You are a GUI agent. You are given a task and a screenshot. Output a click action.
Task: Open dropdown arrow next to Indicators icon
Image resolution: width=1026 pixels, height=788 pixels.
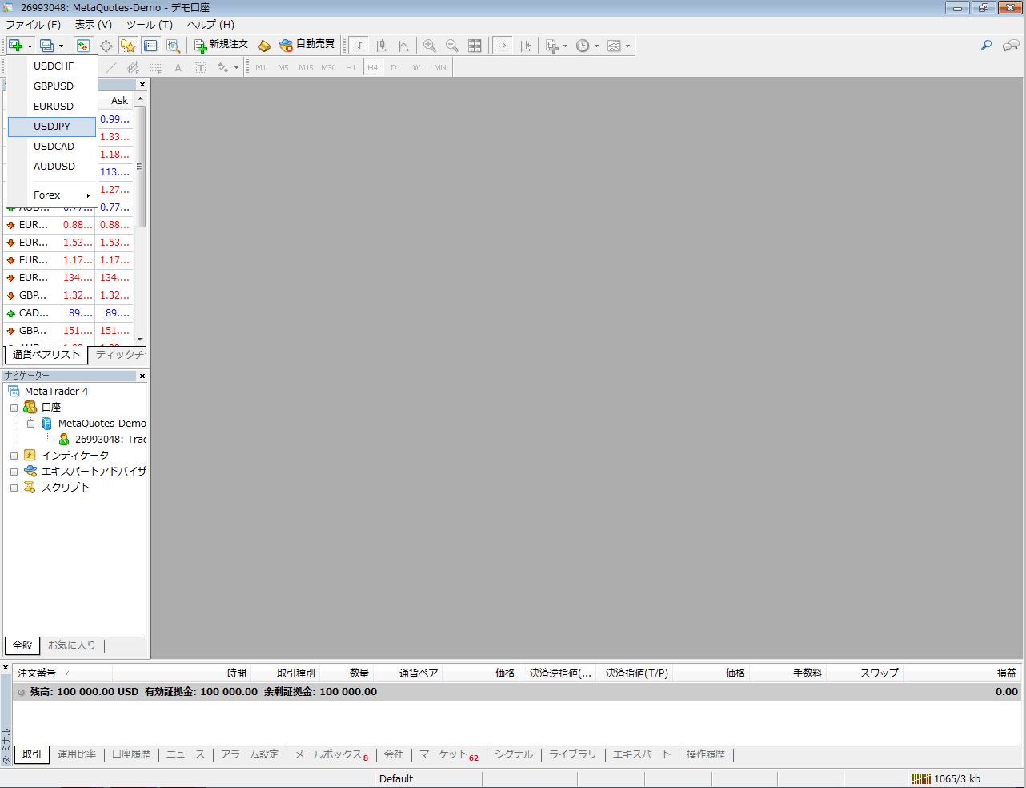click(565, 46)
